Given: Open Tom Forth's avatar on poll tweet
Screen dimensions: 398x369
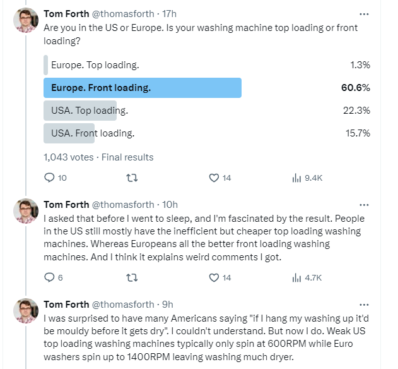Looking at the screenshot, I should [26, 20].
